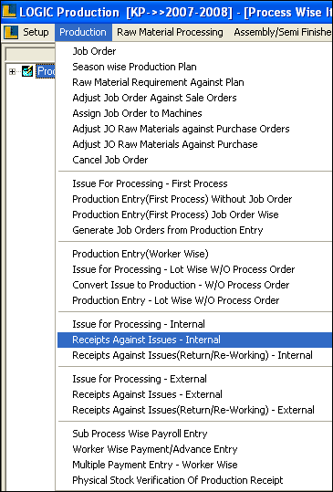The height and width of the screenshot is (492, 333).
Task: Expand the tree node plus sign
Action: point(12,72)
